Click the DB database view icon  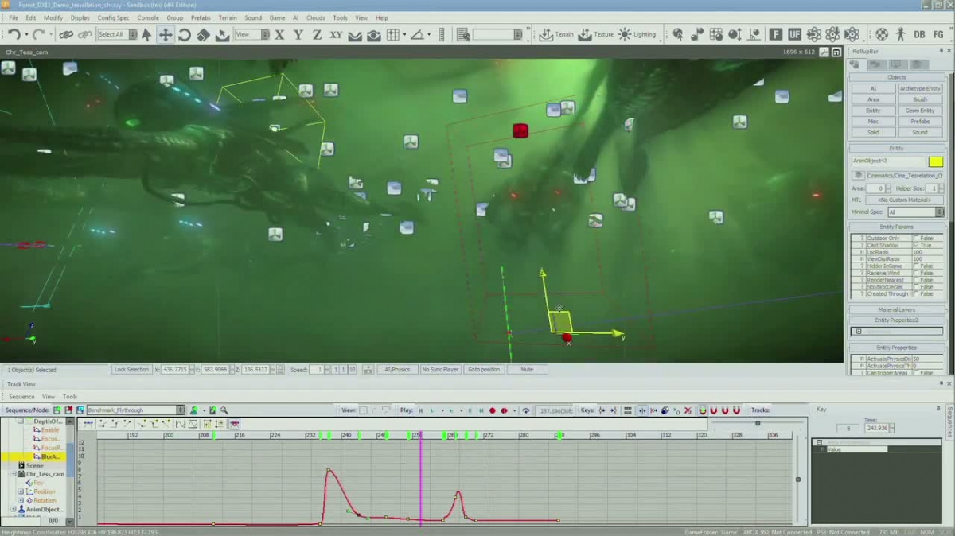pos(919,34)
